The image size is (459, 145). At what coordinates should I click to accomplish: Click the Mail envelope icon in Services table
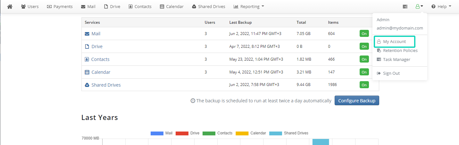pyautogui.click(x=87, y=34)
